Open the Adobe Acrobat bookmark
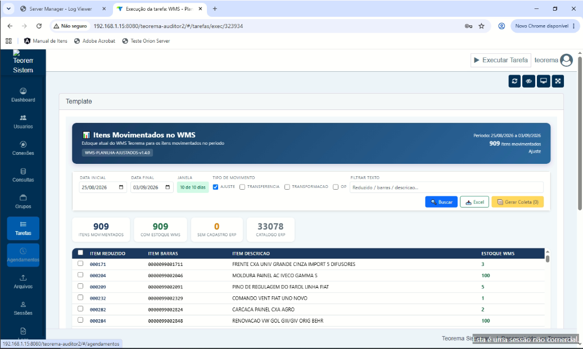Screen dimensions: 583x349 click(x=95, y=41)
